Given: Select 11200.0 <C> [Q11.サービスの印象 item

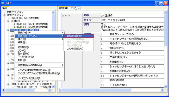Looking at the screenshot, I should [x=33, y=87].
